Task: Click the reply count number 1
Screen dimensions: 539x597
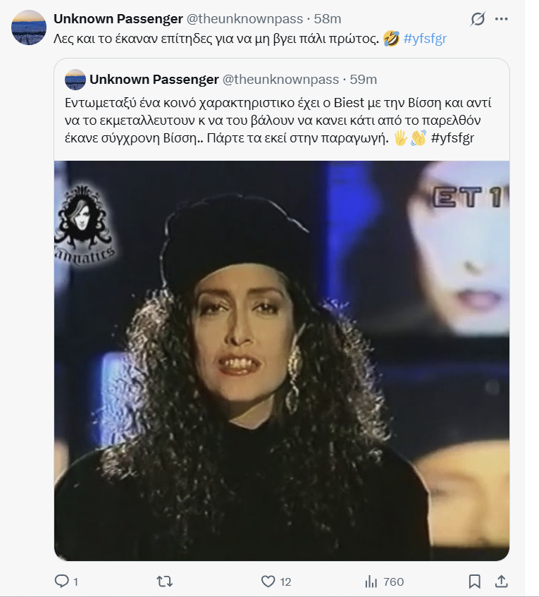Action: 75,581
